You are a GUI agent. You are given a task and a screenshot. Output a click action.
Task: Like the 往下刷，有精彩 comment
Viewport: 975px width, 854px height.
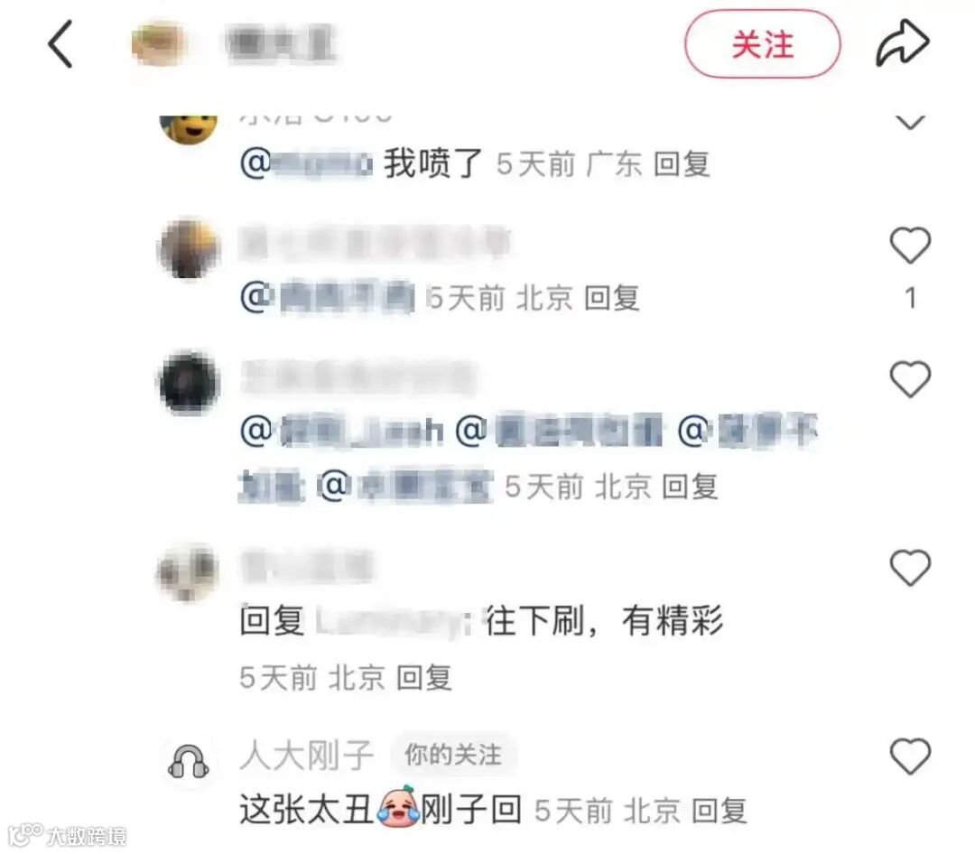910,567
